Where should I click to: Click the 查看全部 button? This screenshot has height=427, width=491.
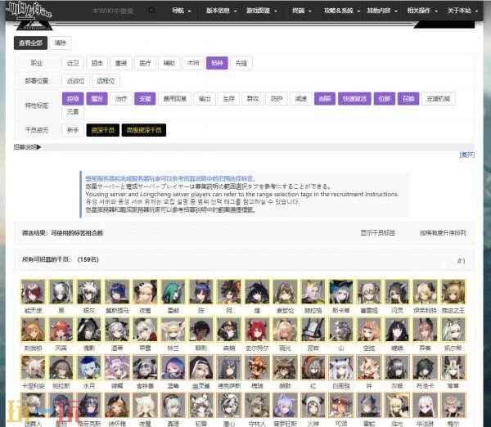[30, 43]
